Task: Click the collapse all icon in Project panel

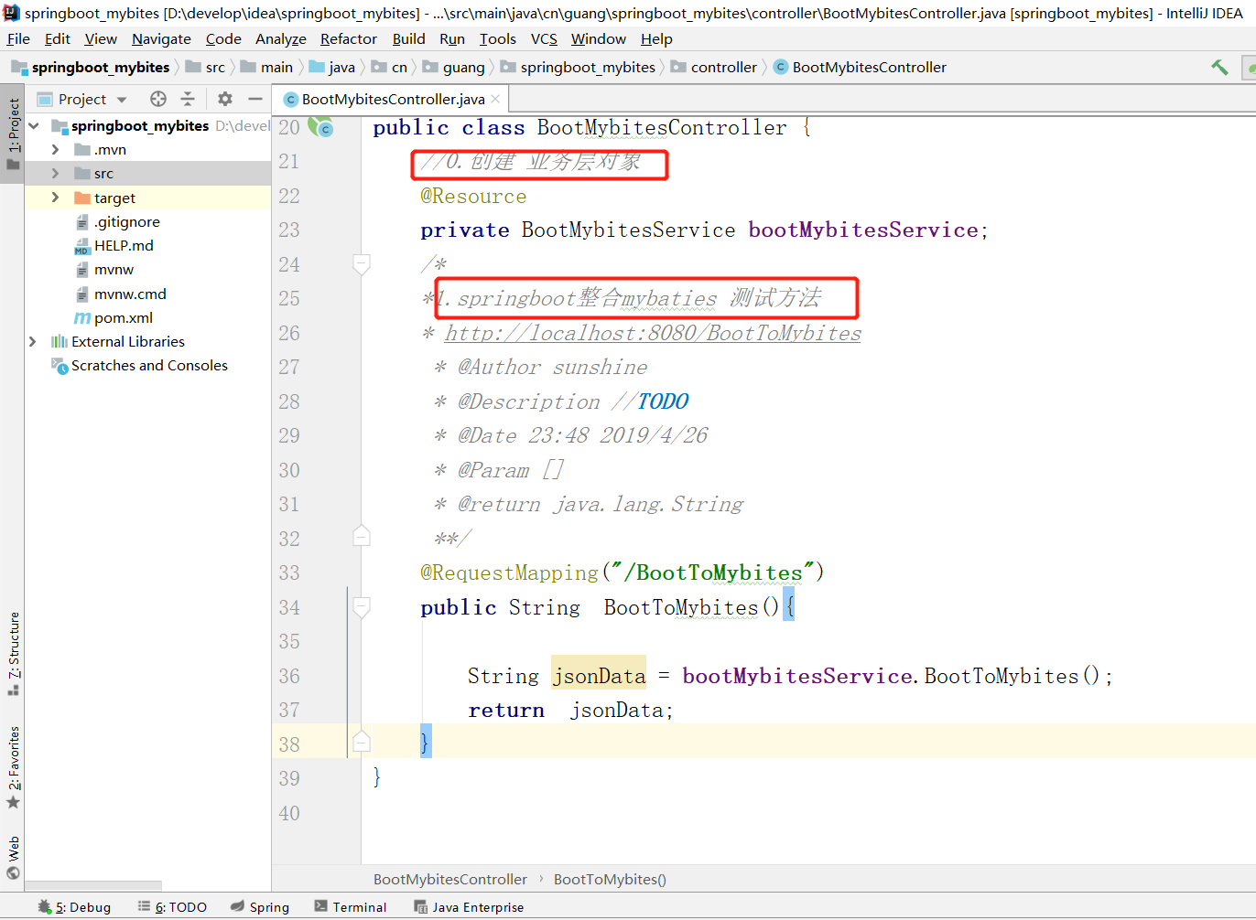Action: point(188,99)
